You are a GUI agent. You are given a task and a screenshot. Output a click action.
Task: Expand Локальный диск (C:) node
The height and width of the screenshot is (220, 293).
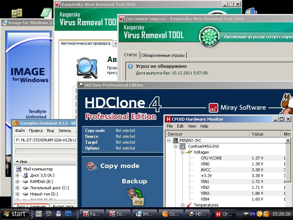pos(17,188)
